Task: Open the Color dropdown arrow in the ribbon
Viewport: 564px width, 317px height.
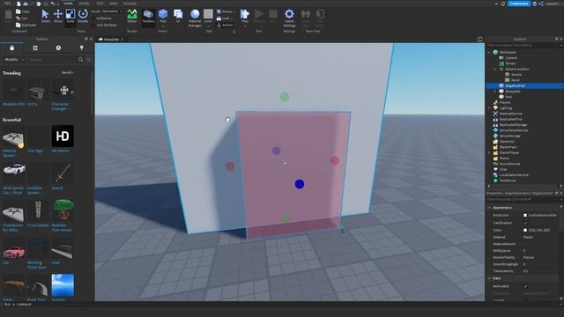Action: pyautogui.click(x=208, y=26)
